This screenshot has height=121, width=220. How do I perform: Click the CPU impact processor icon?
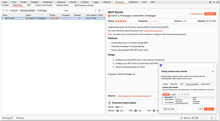136,111
